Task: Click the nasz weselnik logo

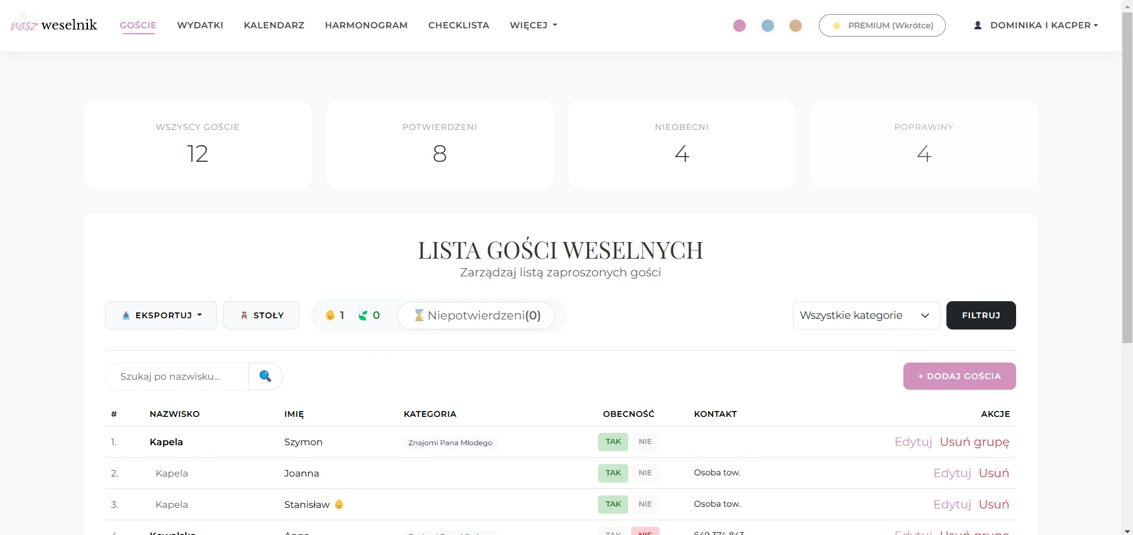Action: [54, 24]
